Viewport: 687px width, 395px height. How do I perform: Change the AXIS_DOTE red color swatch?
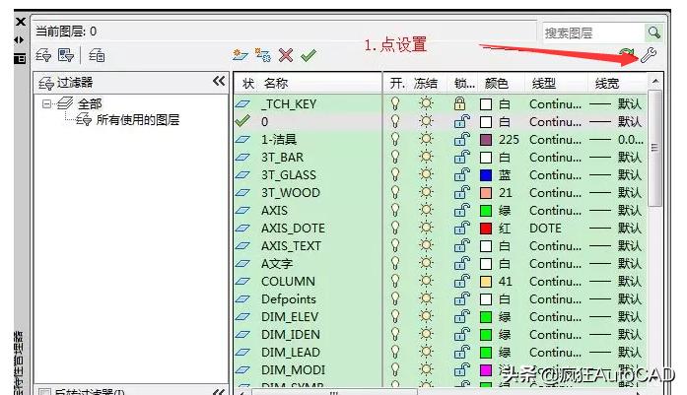coord(486,229)
